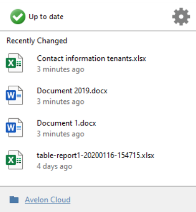Viewport: 196px width, 212px height.
Task: Click the Word icon beside Document 1.docx
Action: (x=14, y=127)
